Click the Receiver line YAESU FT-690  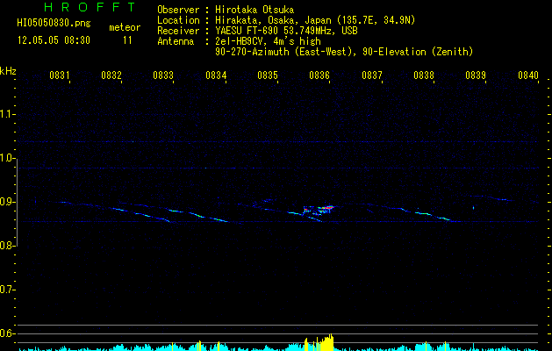257,31
